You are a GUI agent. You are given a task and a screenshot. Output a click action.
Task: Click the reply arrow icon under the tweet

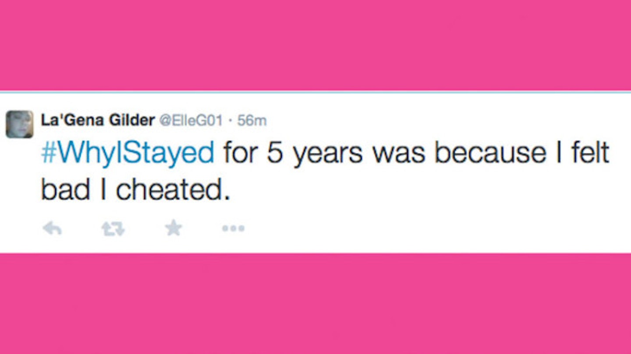coord(52,228)
